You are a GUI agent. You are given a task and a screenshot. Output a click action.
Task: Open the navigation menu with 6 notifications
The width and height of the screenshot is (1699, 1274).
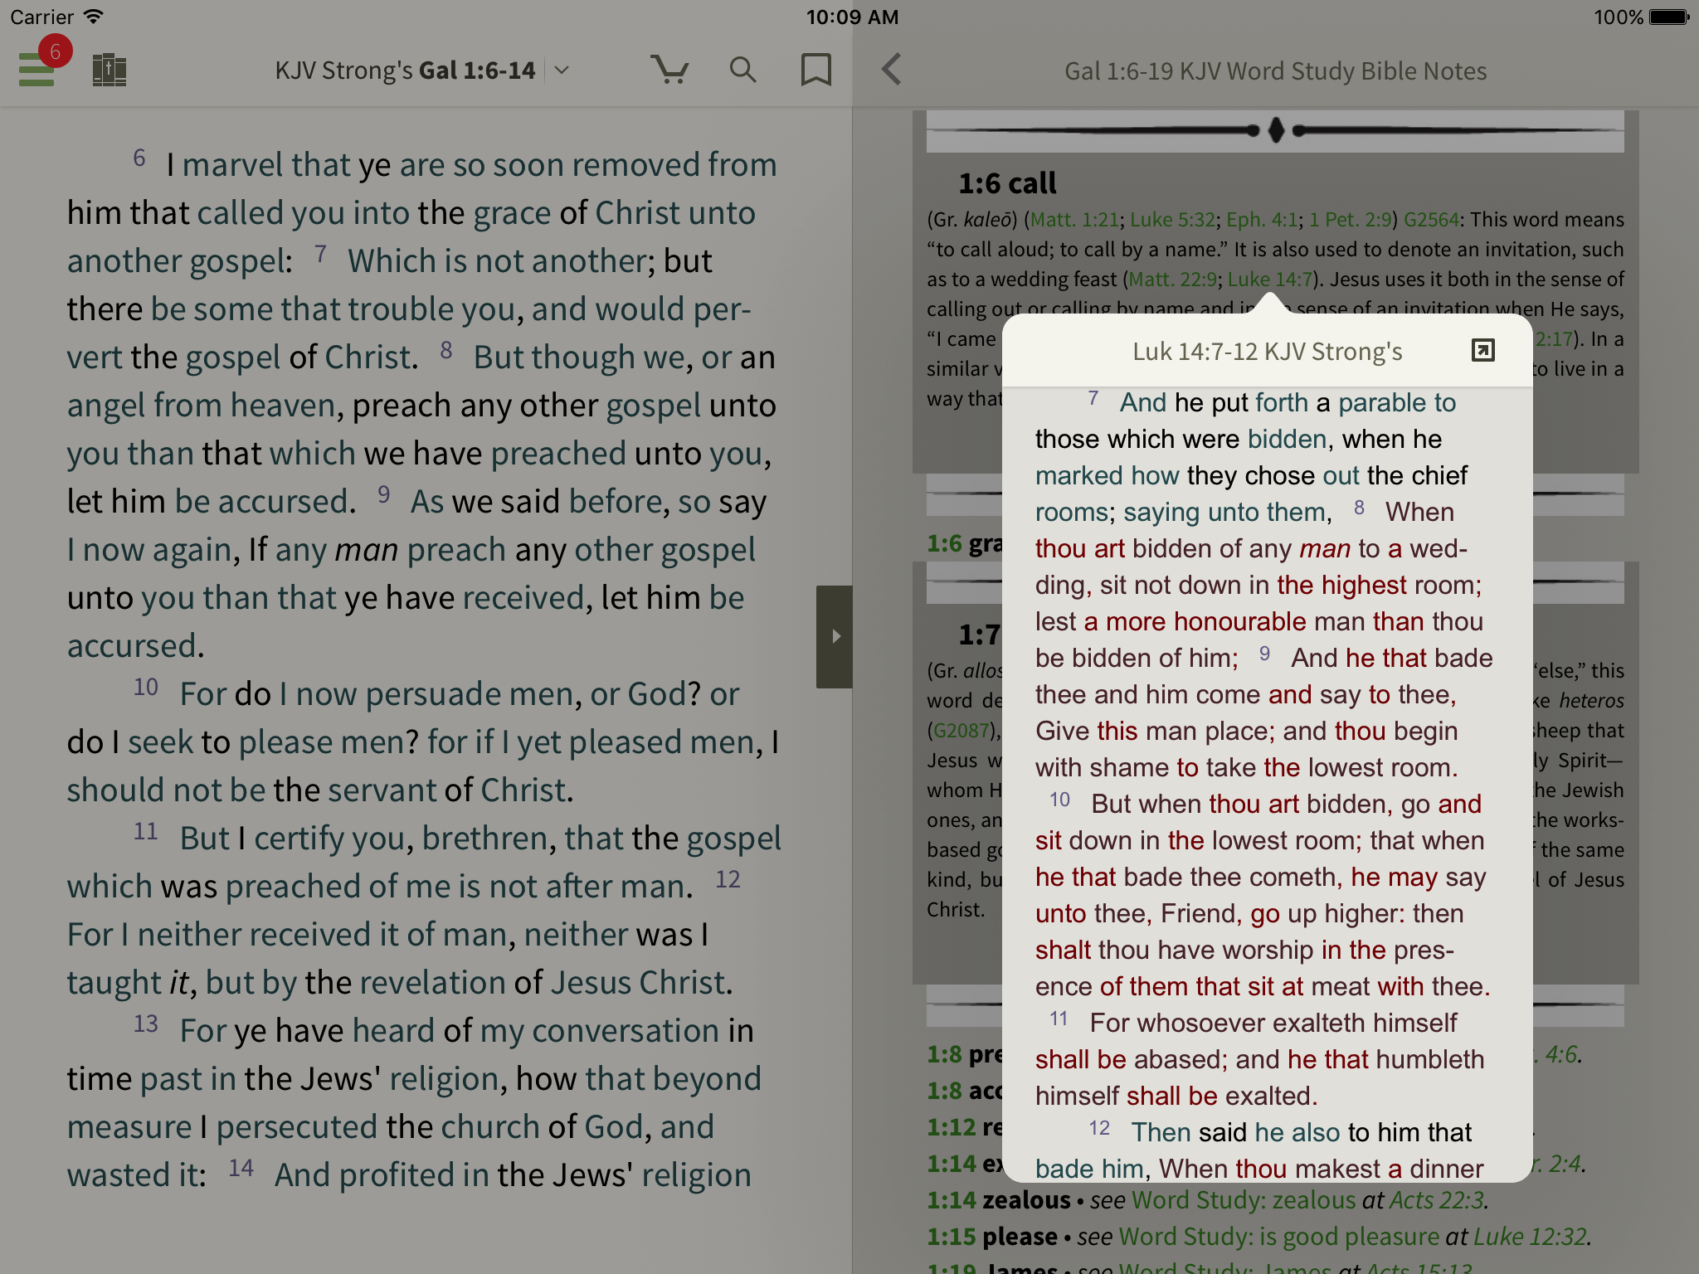tap(37, 70)
